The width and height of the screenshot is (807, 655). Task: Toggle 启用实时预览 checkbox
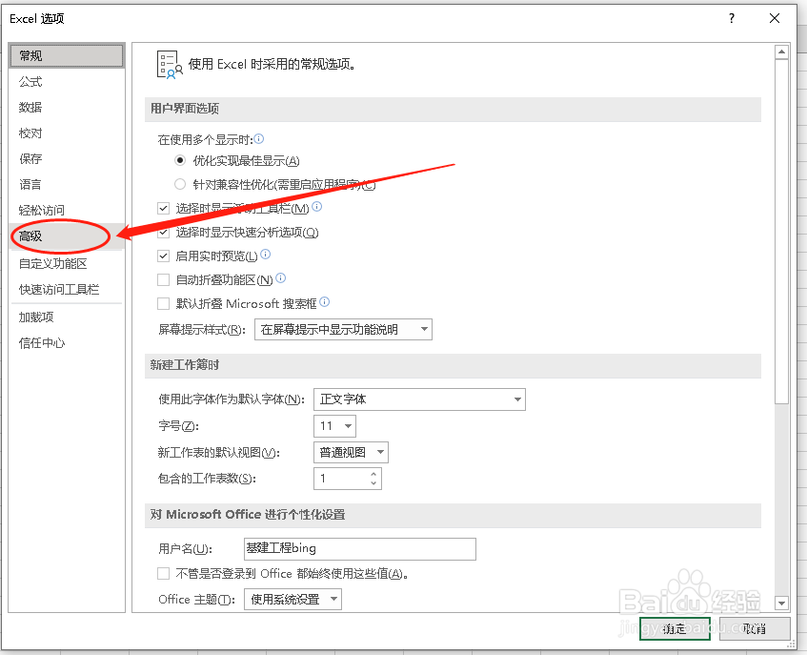(163, 256)
